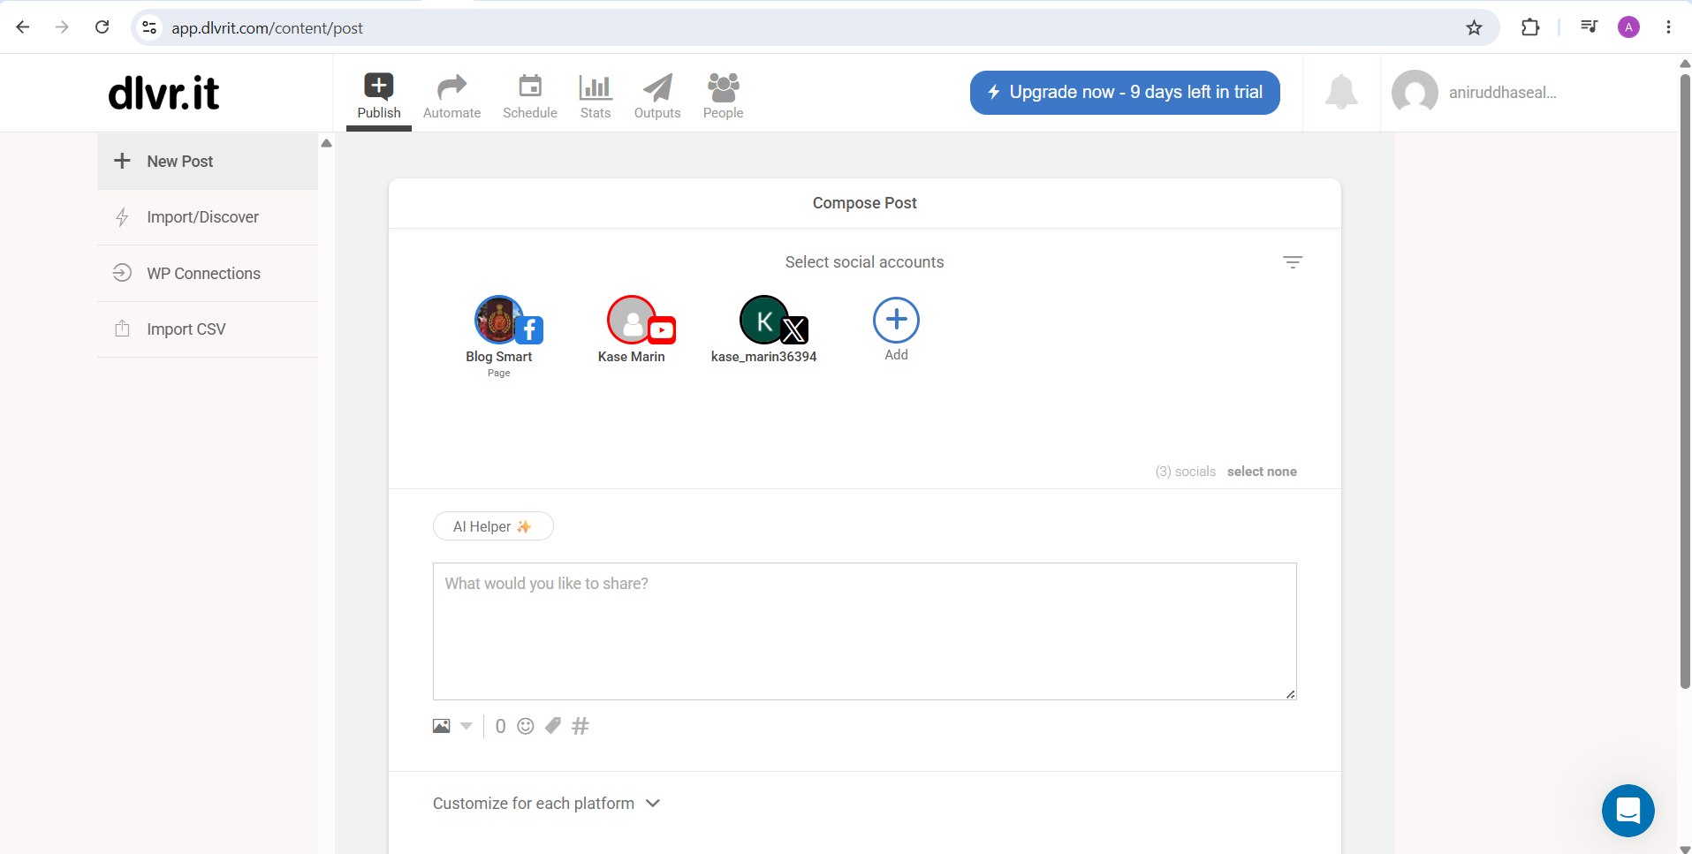Switch to the Automate tab
The height and width of the screenshot is (854, 1692).
pyautogui.click(x=451, y=96)
